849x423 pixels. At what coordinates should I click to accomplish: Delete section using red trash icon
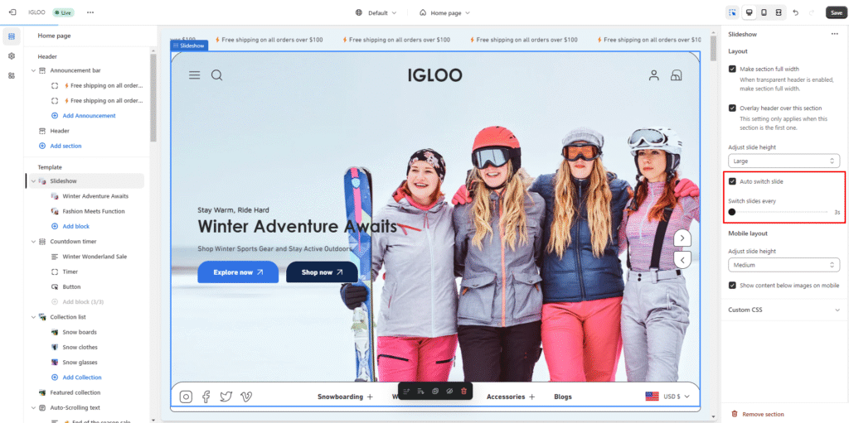point(463,391)
